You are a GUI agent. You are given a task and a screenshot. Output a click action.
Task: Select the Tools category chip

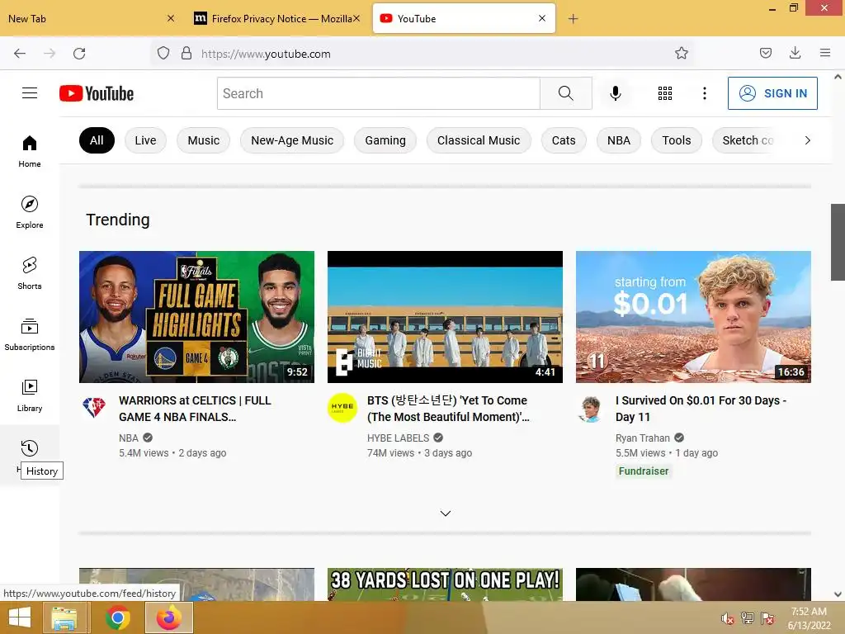point(677,140)
